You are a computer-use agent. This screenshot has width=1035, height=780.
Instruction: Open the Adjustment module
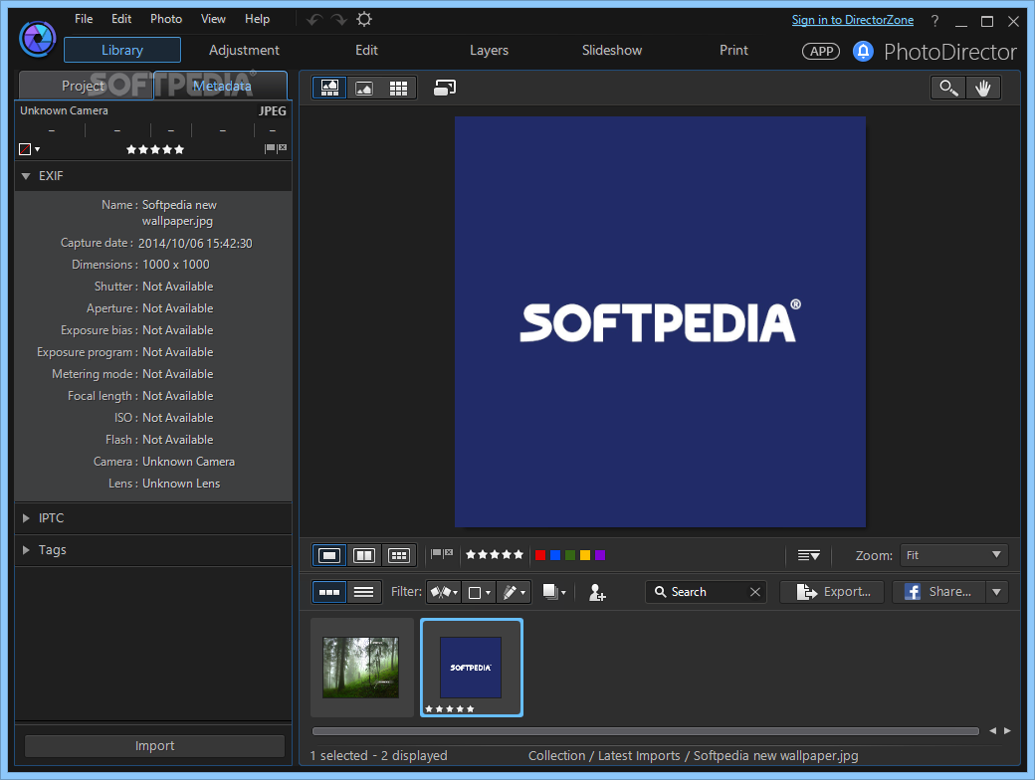244,50
